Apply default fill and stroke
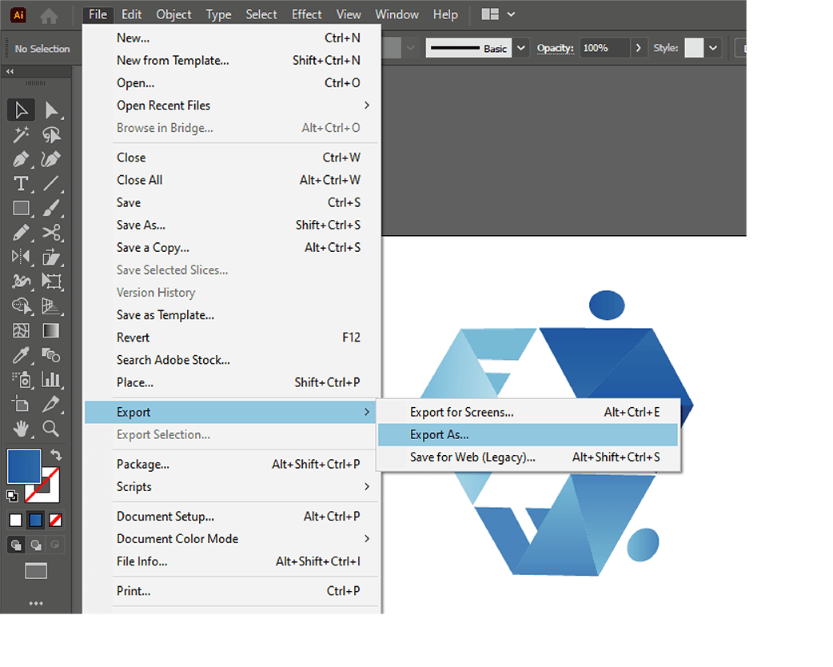 tap(11, 496)
